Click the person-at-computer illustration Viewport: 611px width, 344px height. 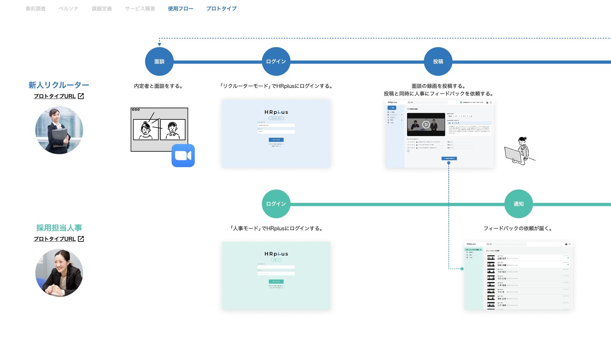pos(520,151)
